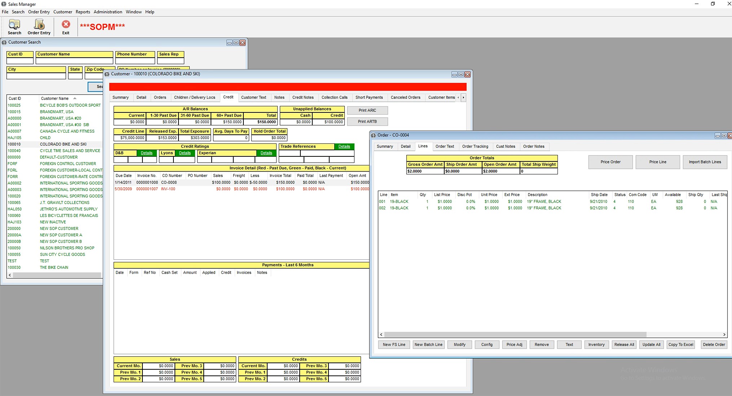Click New Batch Line button

(x=428, y=345)
